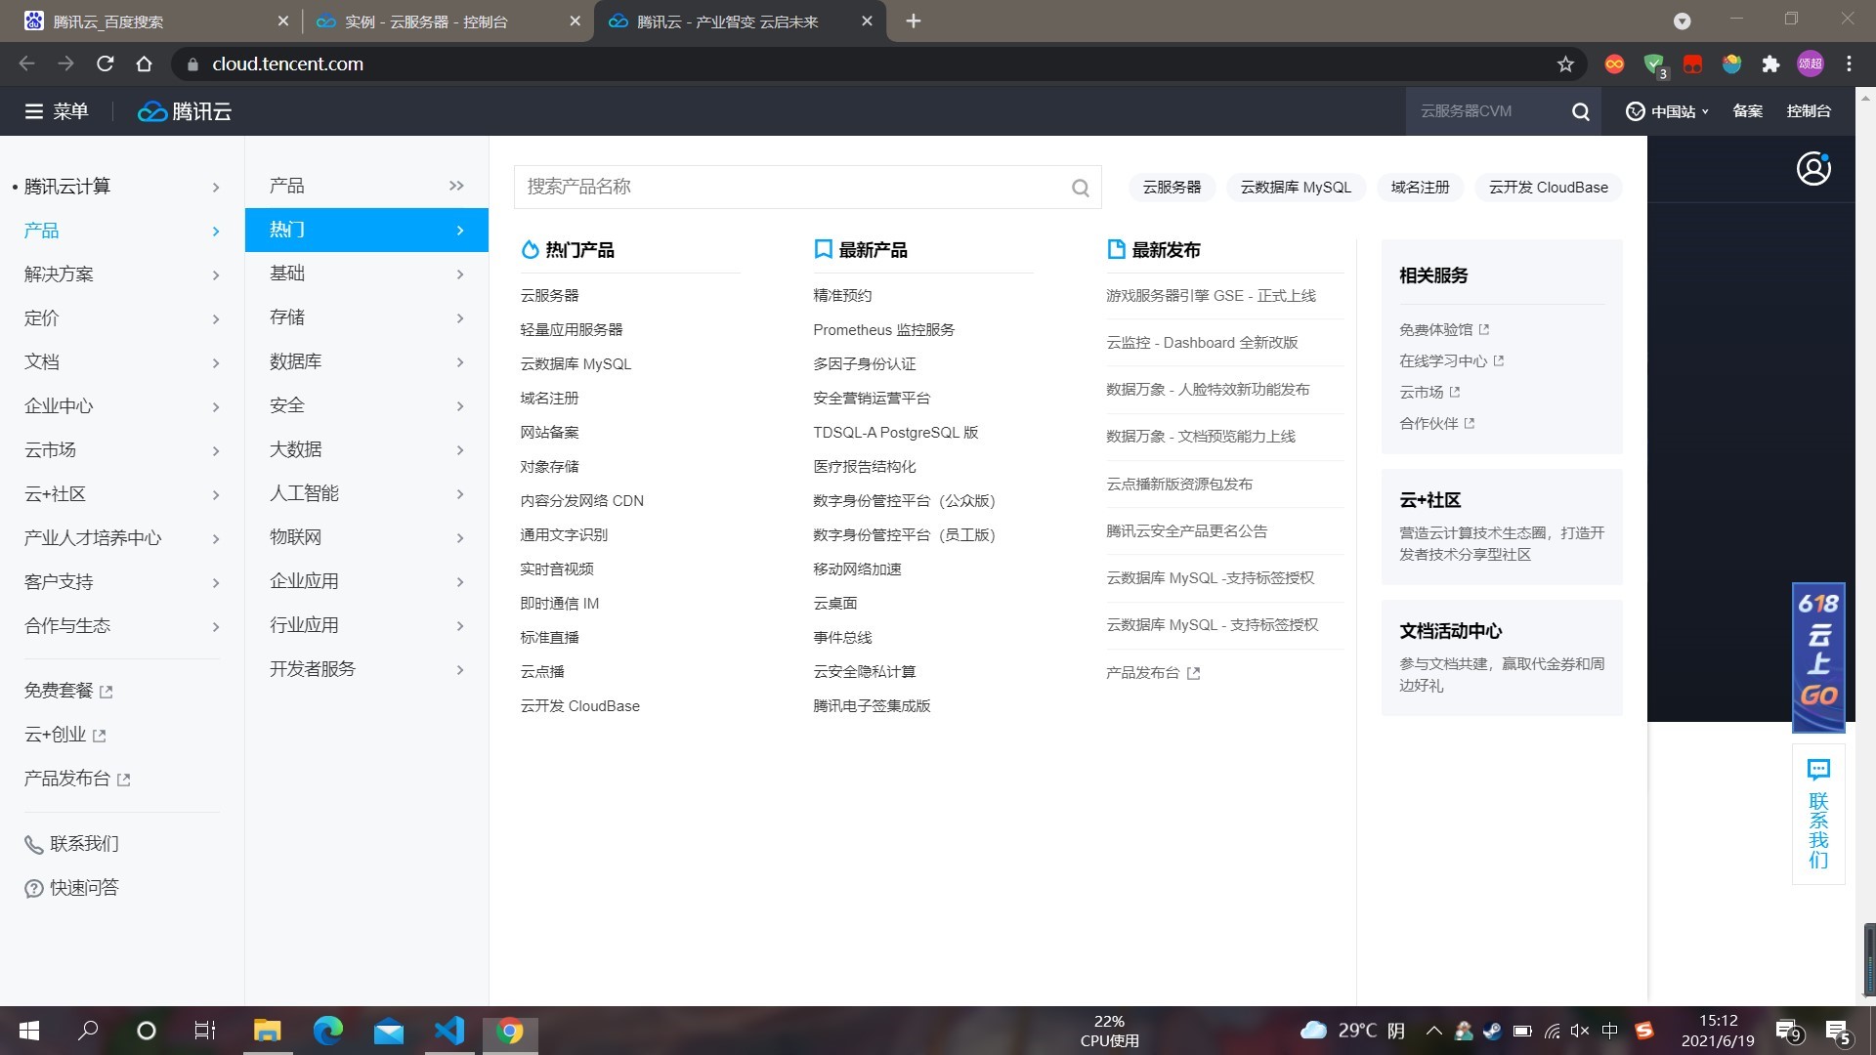This screenshot has height=1055, width=1876.
Task: Open 轻量应用服务器 product link
Action: 571,330
